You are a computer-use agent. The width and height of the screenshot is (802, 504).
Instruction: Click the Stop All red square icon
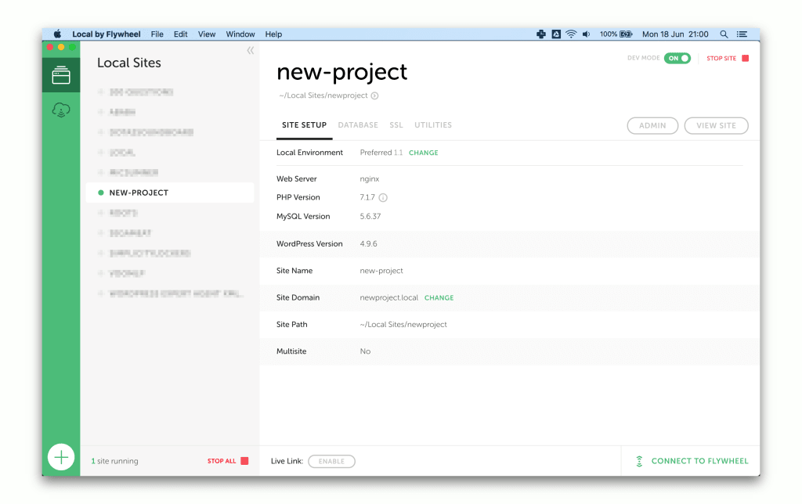click(x=244, y=461)
